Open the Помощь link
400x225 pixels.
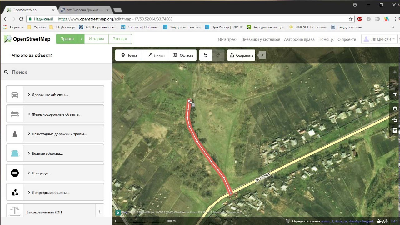326,39
